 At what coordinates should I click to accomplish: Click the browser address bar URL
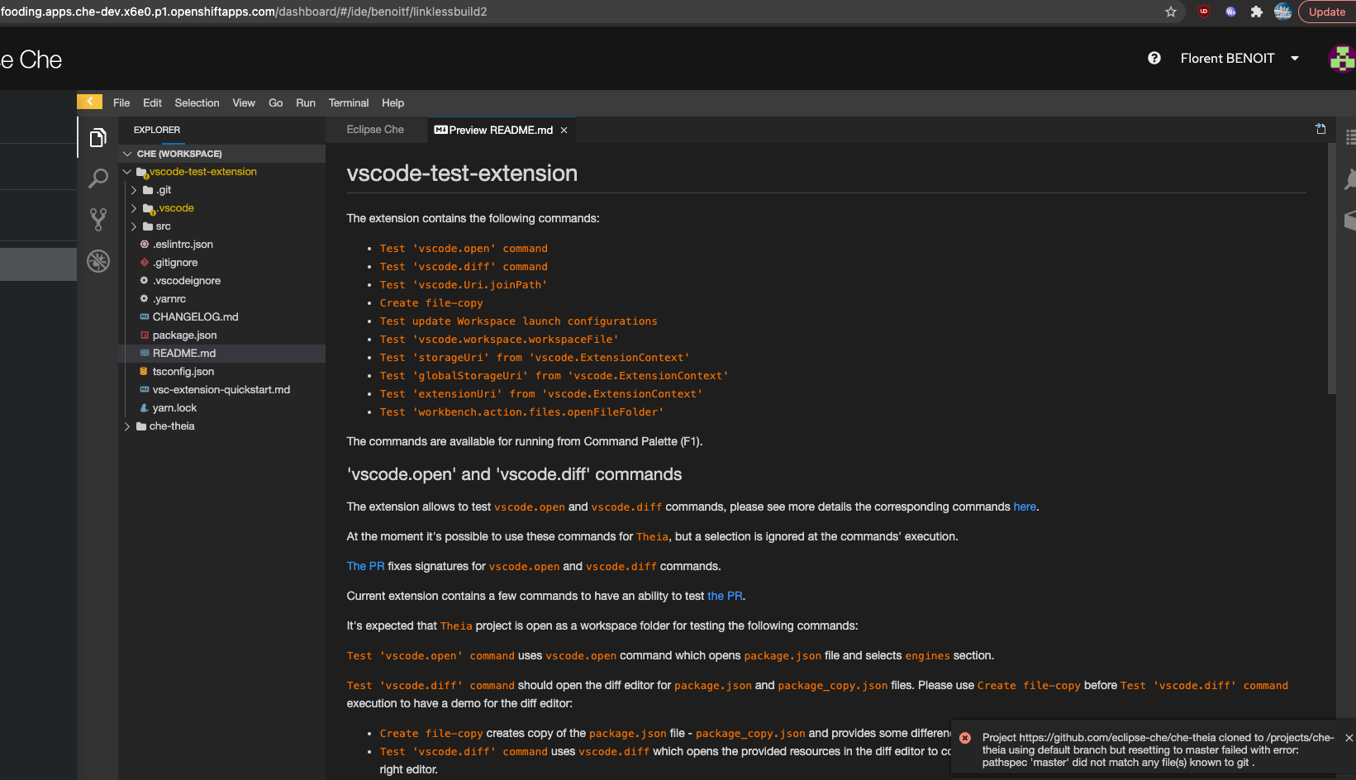pyautogui.click(x=244, y=12)
